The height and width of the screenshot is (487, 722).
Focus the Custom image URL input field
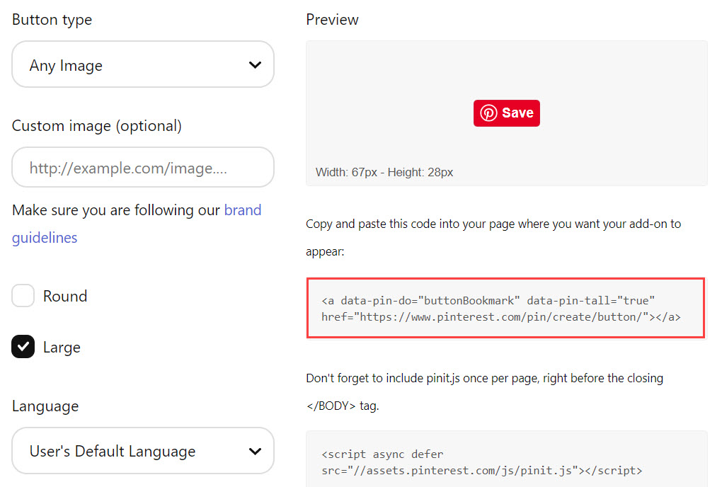143,167
